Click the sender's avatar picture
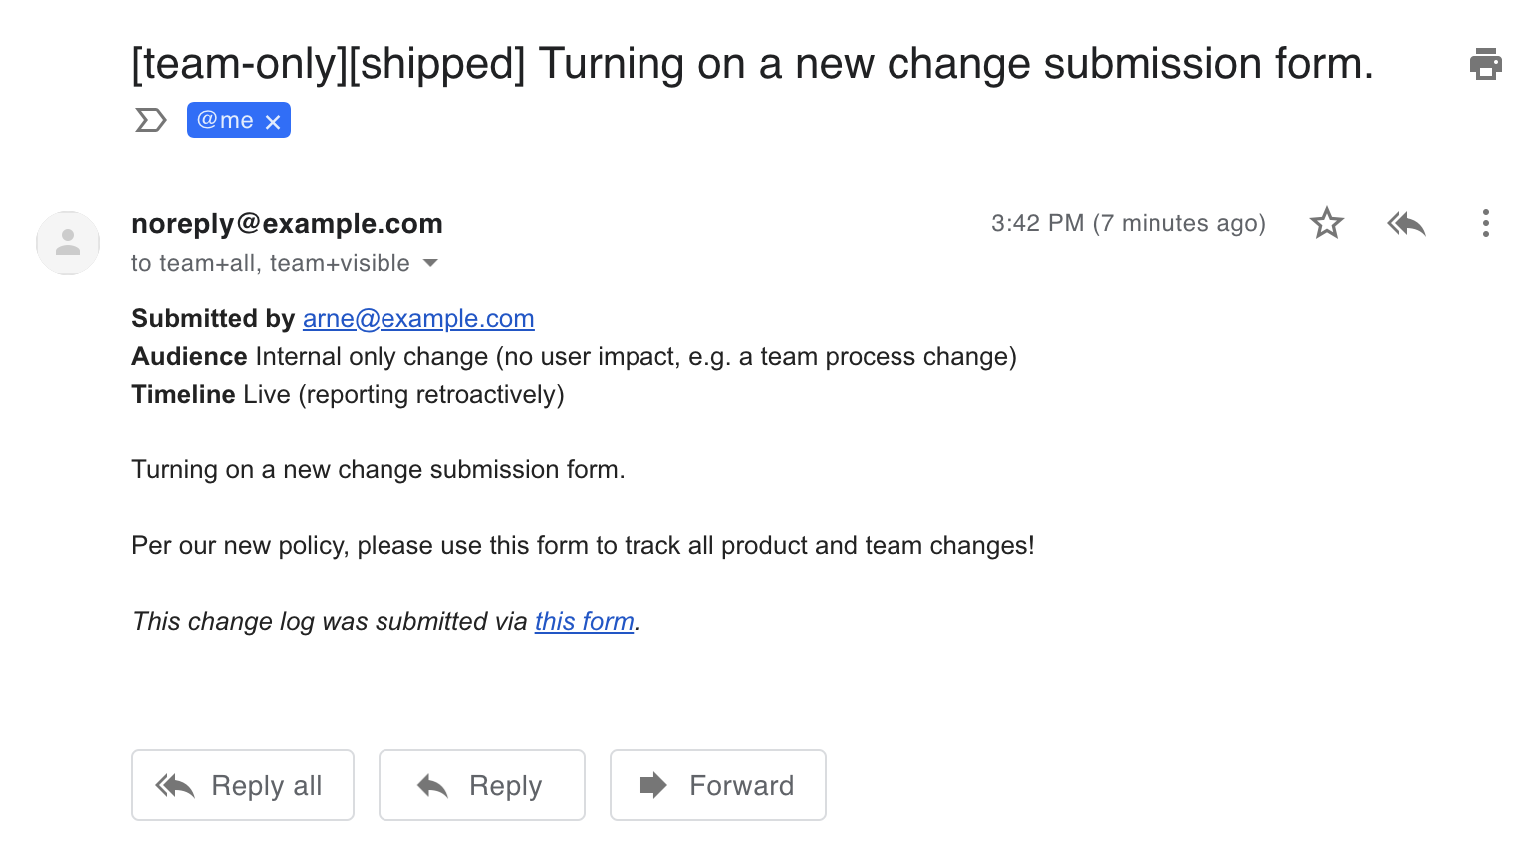 click(x=68, y=243)
